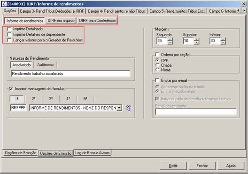
Task: Click the application icon in title bar
Action: tap(4, 4)
